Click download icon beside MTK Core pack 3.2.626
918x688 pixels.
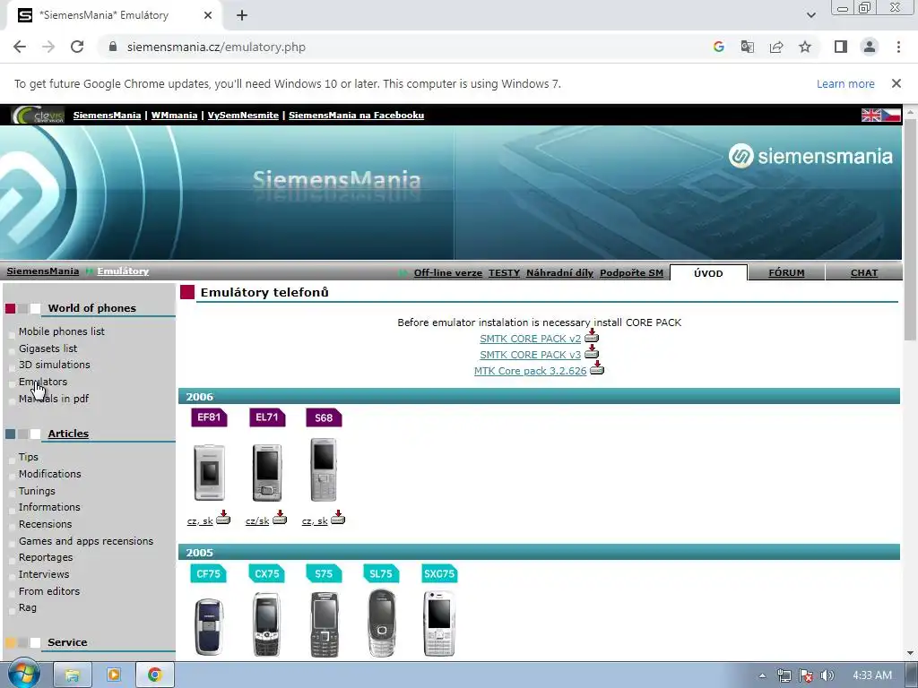596,367
